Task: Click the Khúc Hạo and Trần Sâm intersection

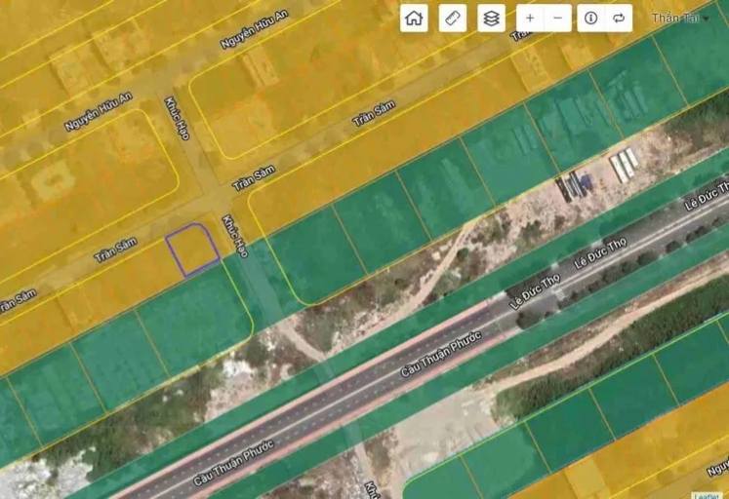Action: [x=217, y=201]
